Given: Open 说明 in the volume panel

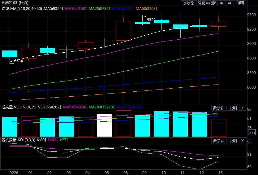Looking at the screenshot, I should tap(233, 108).
